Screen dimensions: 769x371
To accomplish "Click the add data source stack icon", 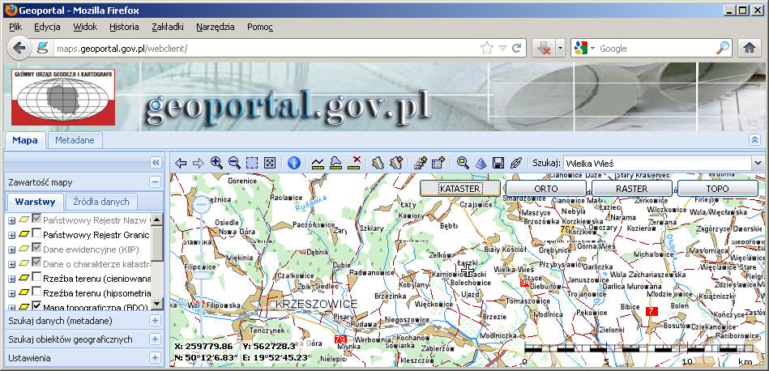I will (421, 163).
